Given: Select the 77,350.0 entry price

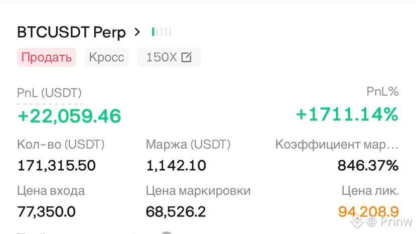Looking at the screenshot, I should (x=47, y=212).
